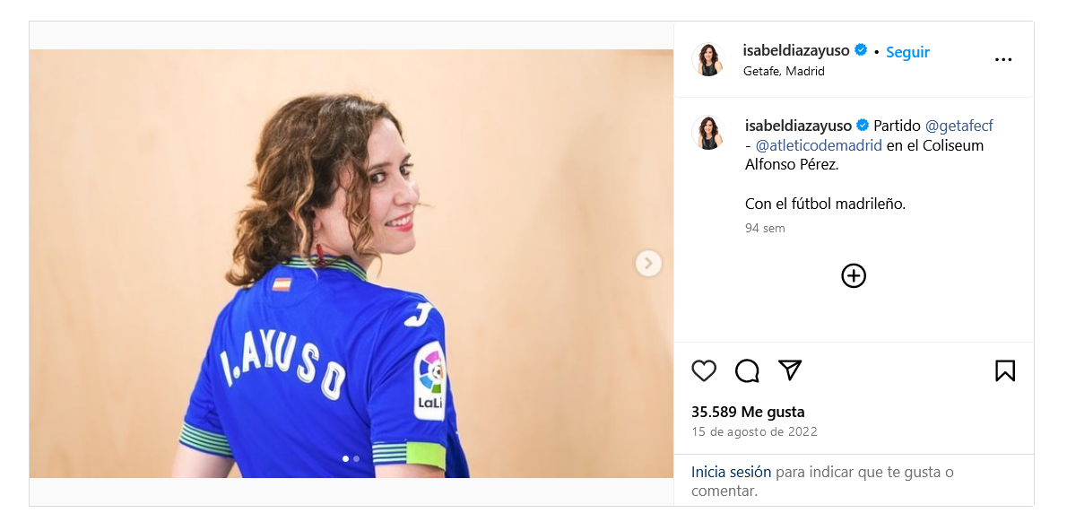The height and width of the screenshot is (522, 1067).
Task: Go to next photo with arrow
Action: (648, 264)
